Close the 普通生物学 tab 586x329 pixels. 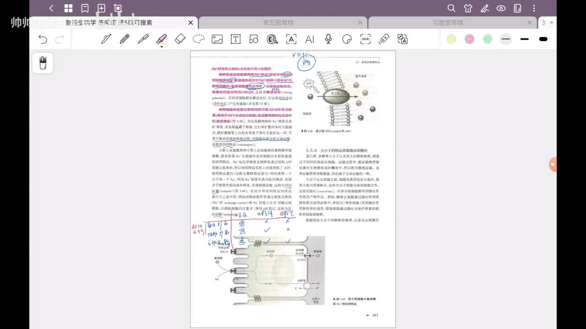[x=190, y=23]
